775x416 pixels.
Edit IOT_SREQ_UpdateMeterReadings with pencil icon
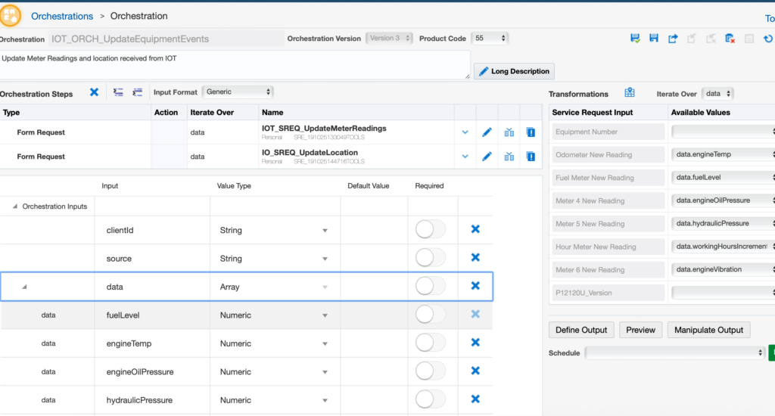487,132
